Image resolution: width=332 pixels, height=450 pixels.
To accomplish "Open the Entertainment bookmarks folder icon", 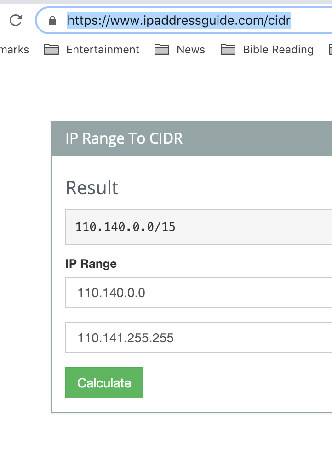I will point(52,50).
